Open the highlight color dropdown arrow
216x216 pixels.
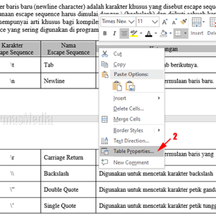pyautogui.click(x=141, y=33)
